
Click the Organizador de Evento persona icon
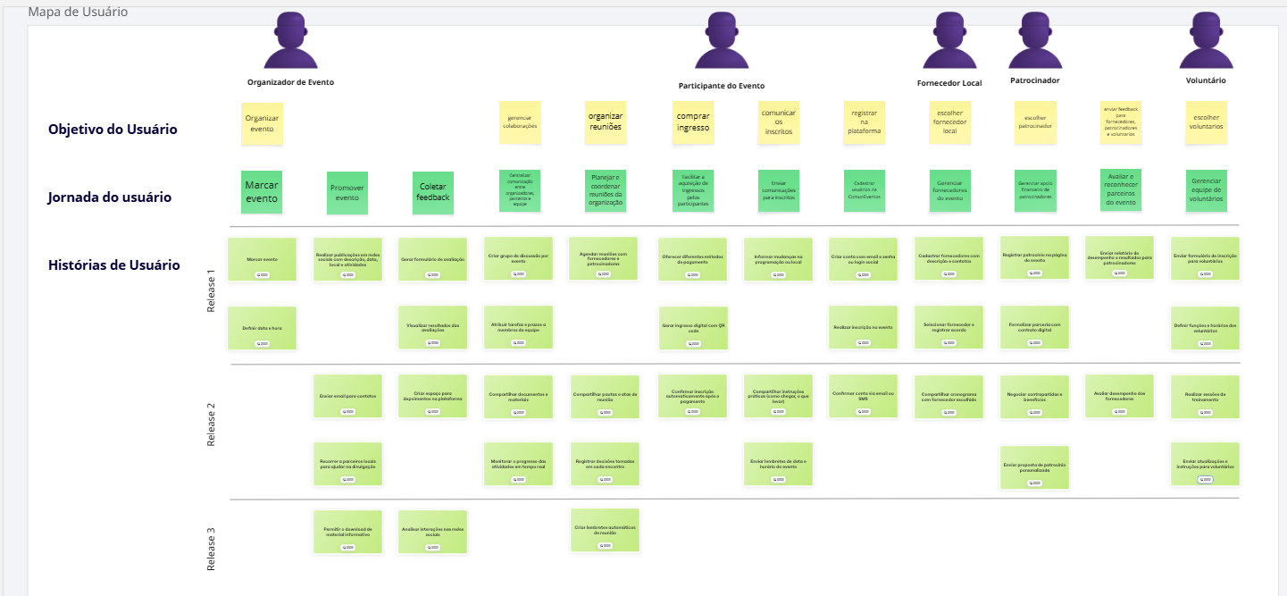click(x=290, y=41)
